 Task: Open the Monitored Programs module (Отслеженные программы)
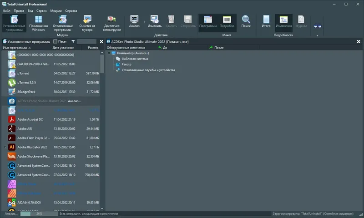click(63, 23)
